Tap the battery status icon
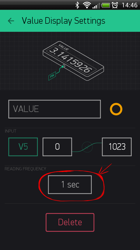Viewport: 140px width, 250px height. pyautogui.click(x=106, y=5)
